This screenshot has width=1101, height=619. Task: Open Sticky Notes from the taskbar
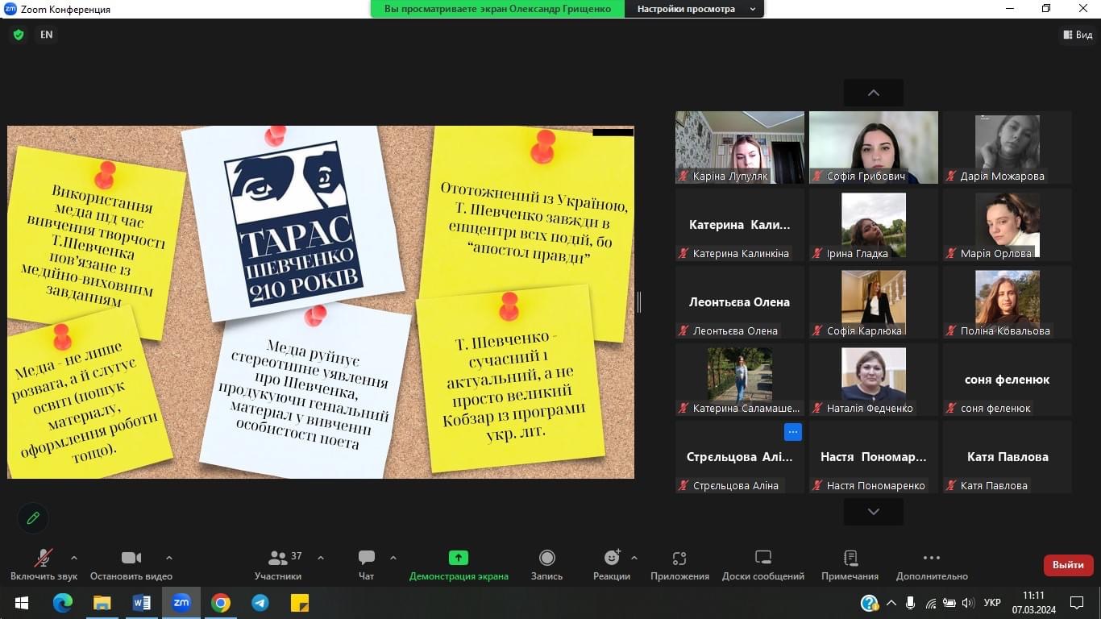tap(299, 603)
